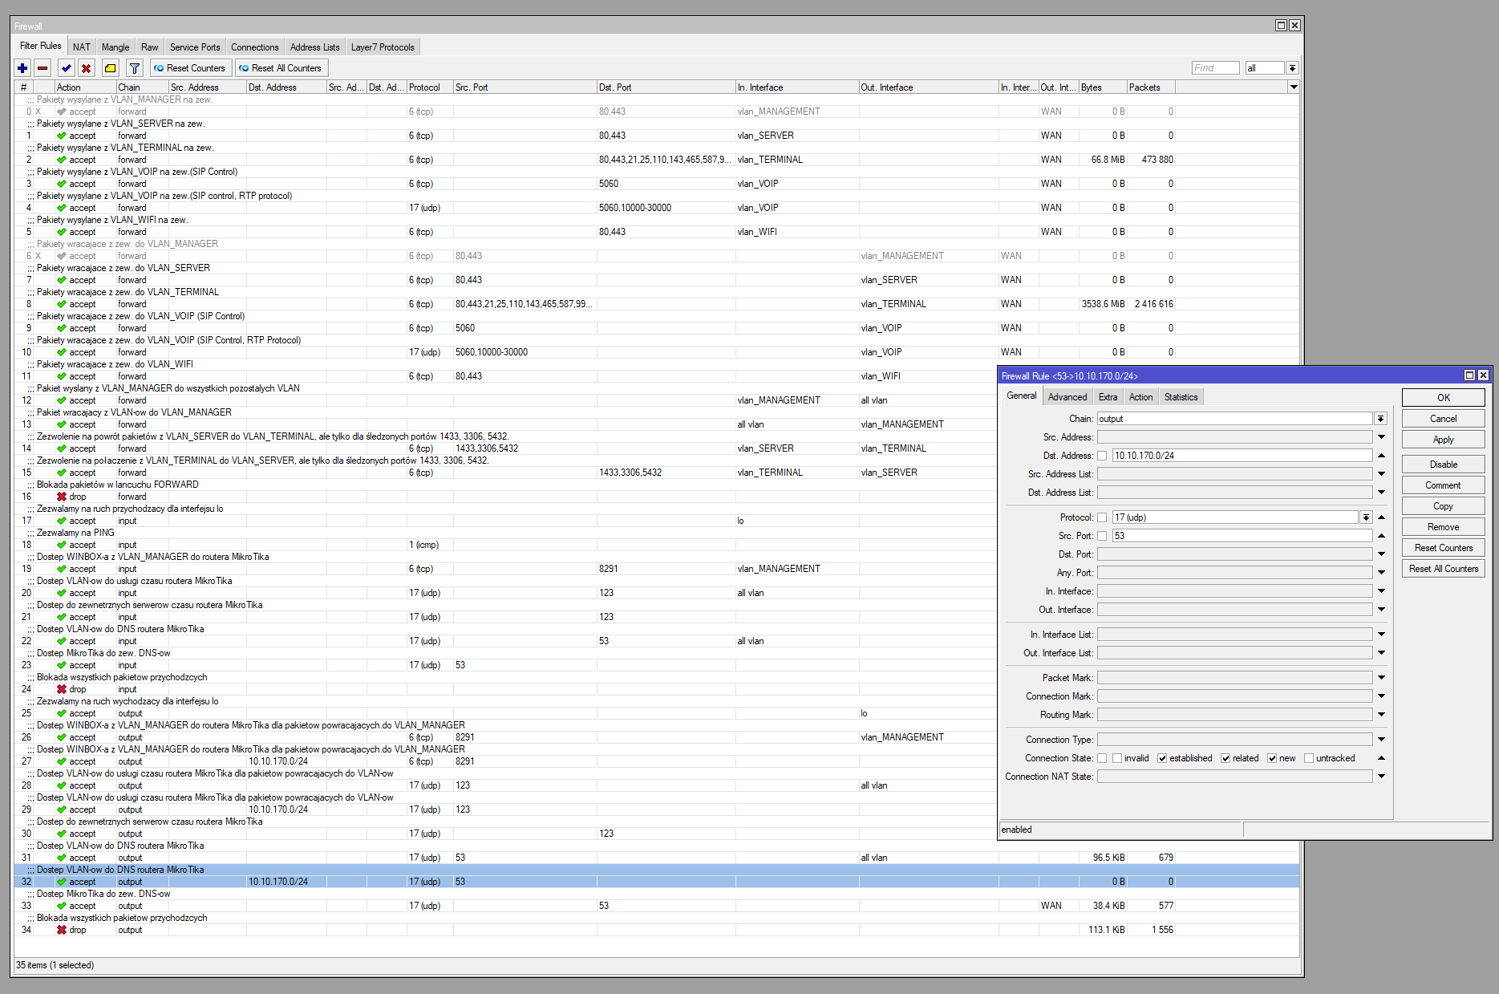
Task: Switch to the NAT tab
Action: pos(82,47)
